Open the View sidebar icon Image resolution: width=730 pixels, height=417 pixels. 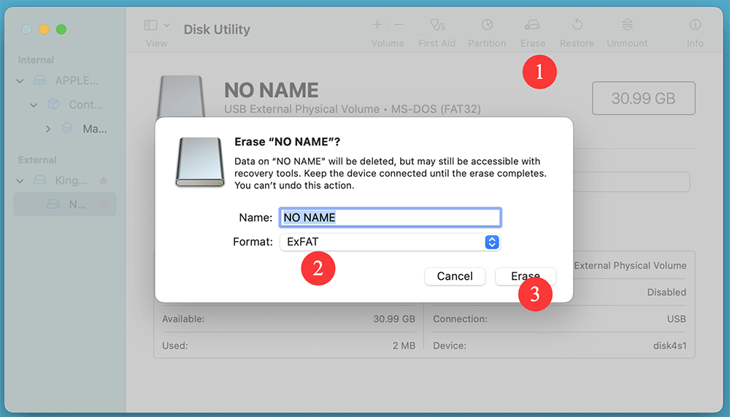(151, 25)
